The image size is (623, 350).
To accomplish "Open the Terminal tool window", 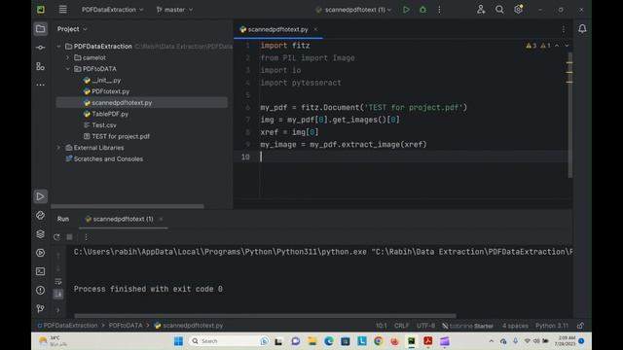I will [40, 271].
